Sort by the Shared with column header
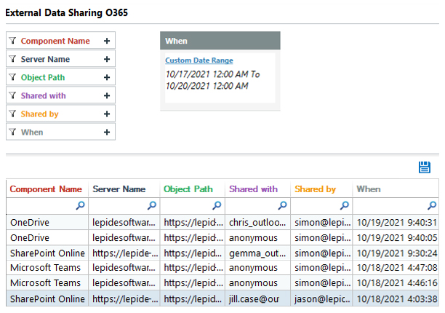Viewport: 445px width, 313px height. [x=257, y=189]
